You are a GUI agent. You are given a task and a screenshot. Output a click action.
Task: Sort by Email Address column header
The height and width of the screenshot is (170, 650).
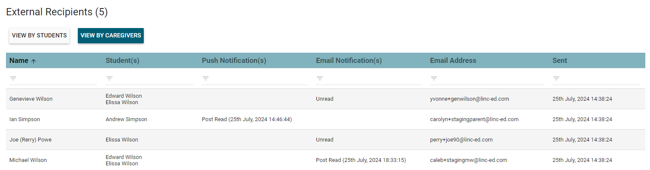click(x=453, y=60)
